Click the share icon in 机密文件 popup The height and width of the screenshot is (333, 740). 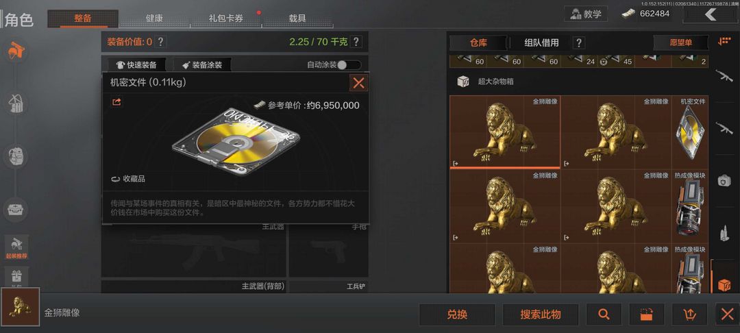coord(116,102)
